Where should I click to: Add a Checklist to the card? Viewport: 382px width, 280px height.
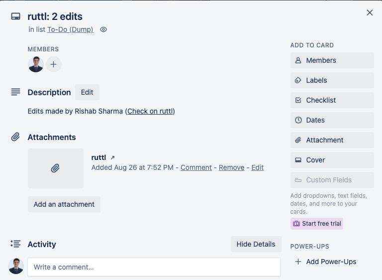click(x=332, y=100)
